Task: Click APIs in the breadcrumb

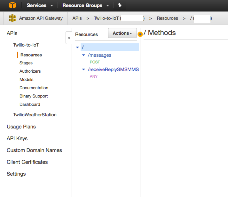Action: pos(77,18)
